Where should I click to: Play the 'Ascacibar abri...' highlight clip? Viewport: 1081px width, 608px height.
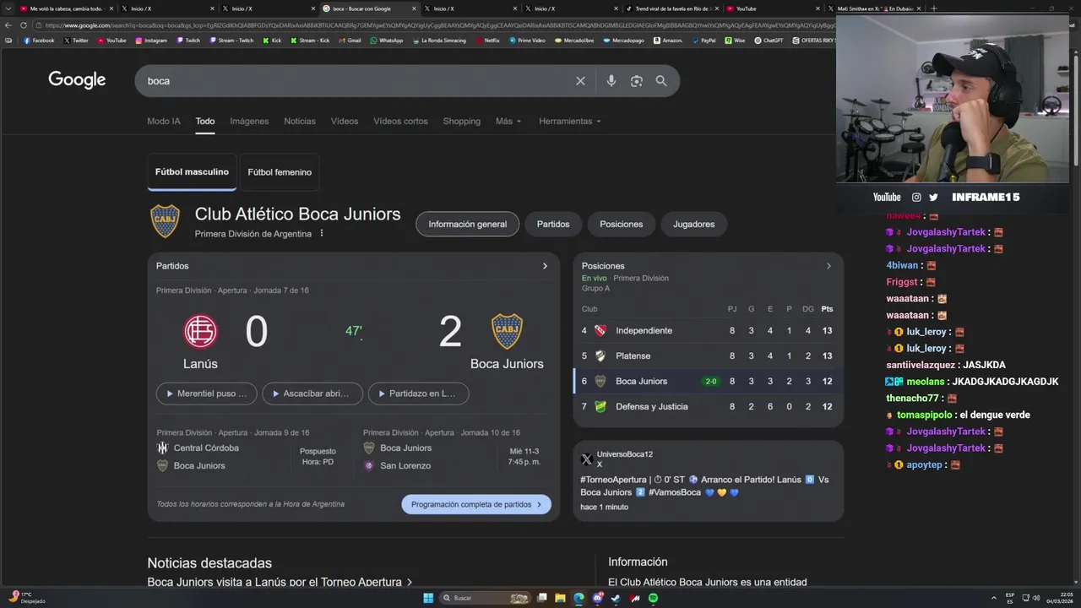pyautogui.click(x=312, y=394)
